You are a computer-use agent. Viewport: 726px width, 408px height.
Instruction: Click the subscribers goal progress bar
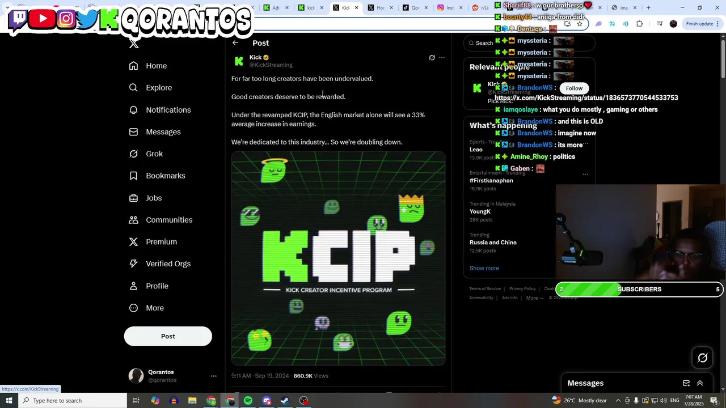coord(639,289)
